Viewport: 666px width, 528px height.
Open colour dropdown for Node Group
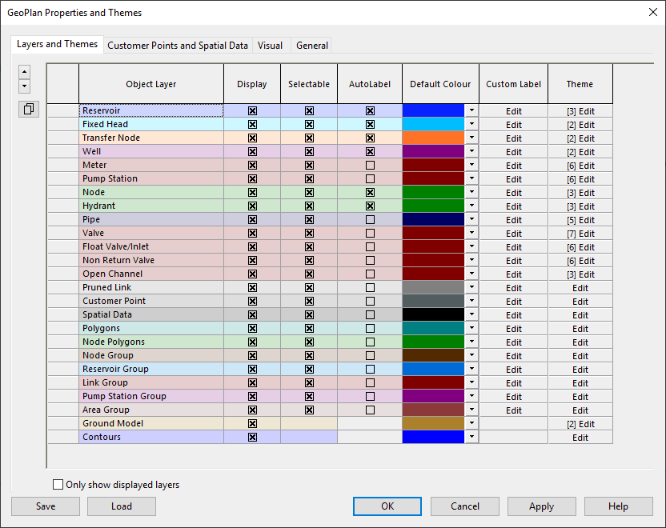471,355
